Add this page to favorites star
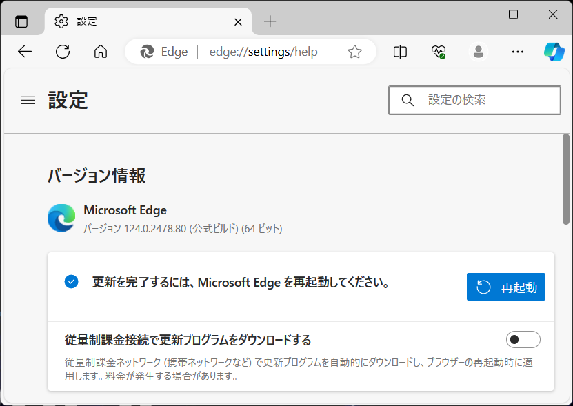This screenshot has height=406, width=573. pyautogui.click(x=354, y=52)
